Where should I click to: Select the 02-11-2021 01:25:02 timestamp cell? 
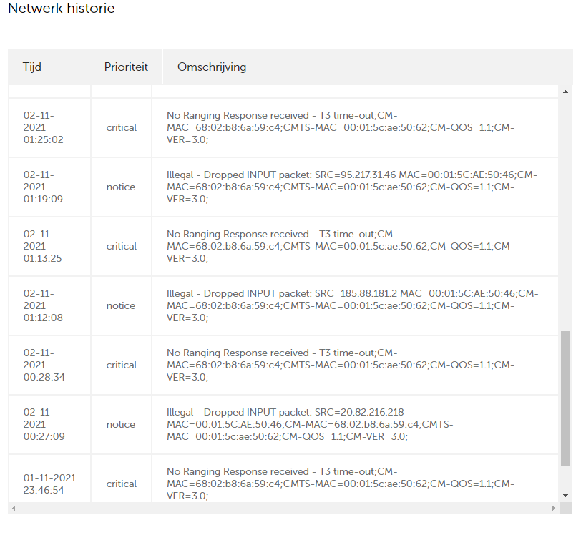(x=43, y=127)
